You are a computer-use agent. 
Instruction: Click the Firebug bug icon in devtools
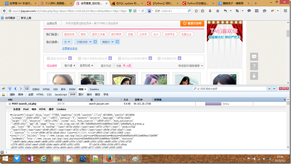3,89
